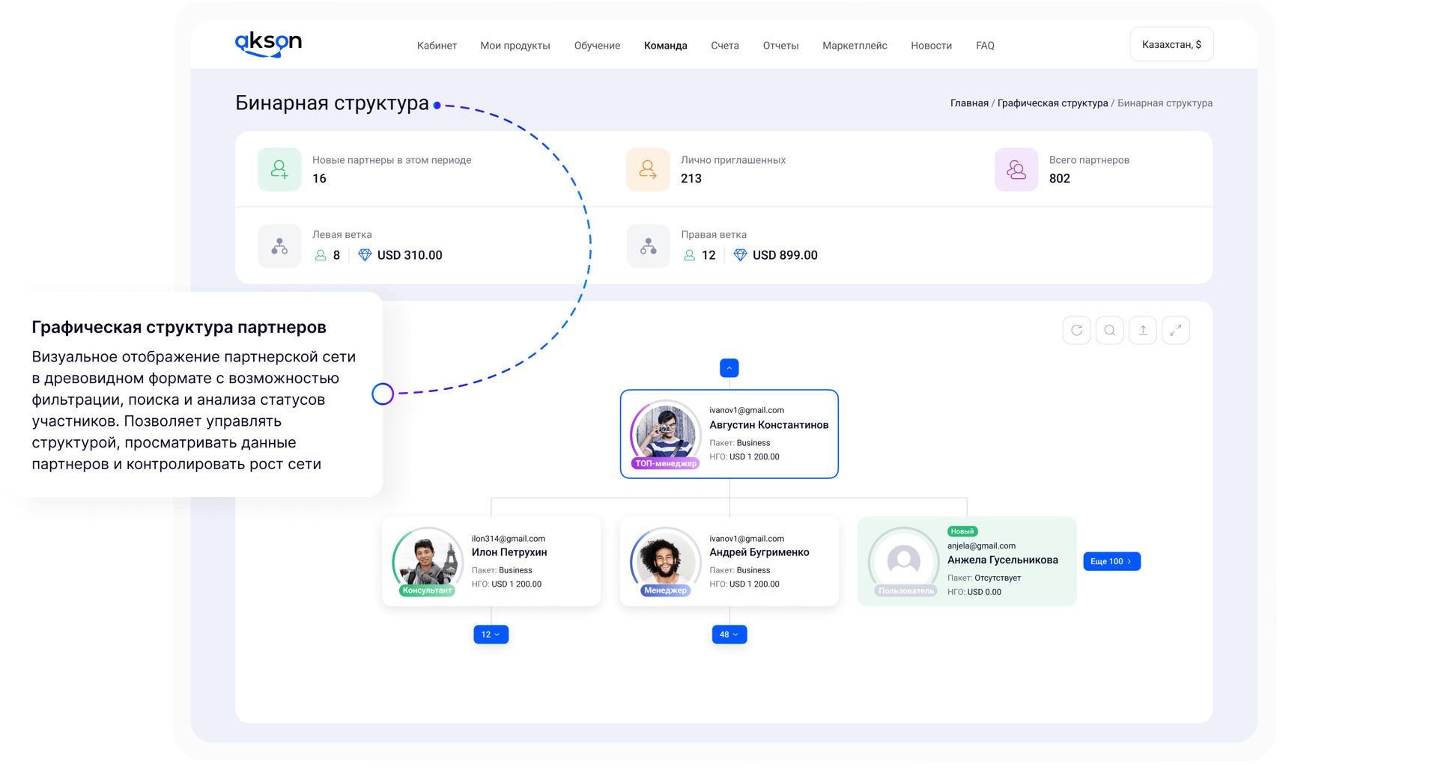The image size is (1438, 773).
Task: Open the Илон Петрухин partner card
Action: [491, 561]
